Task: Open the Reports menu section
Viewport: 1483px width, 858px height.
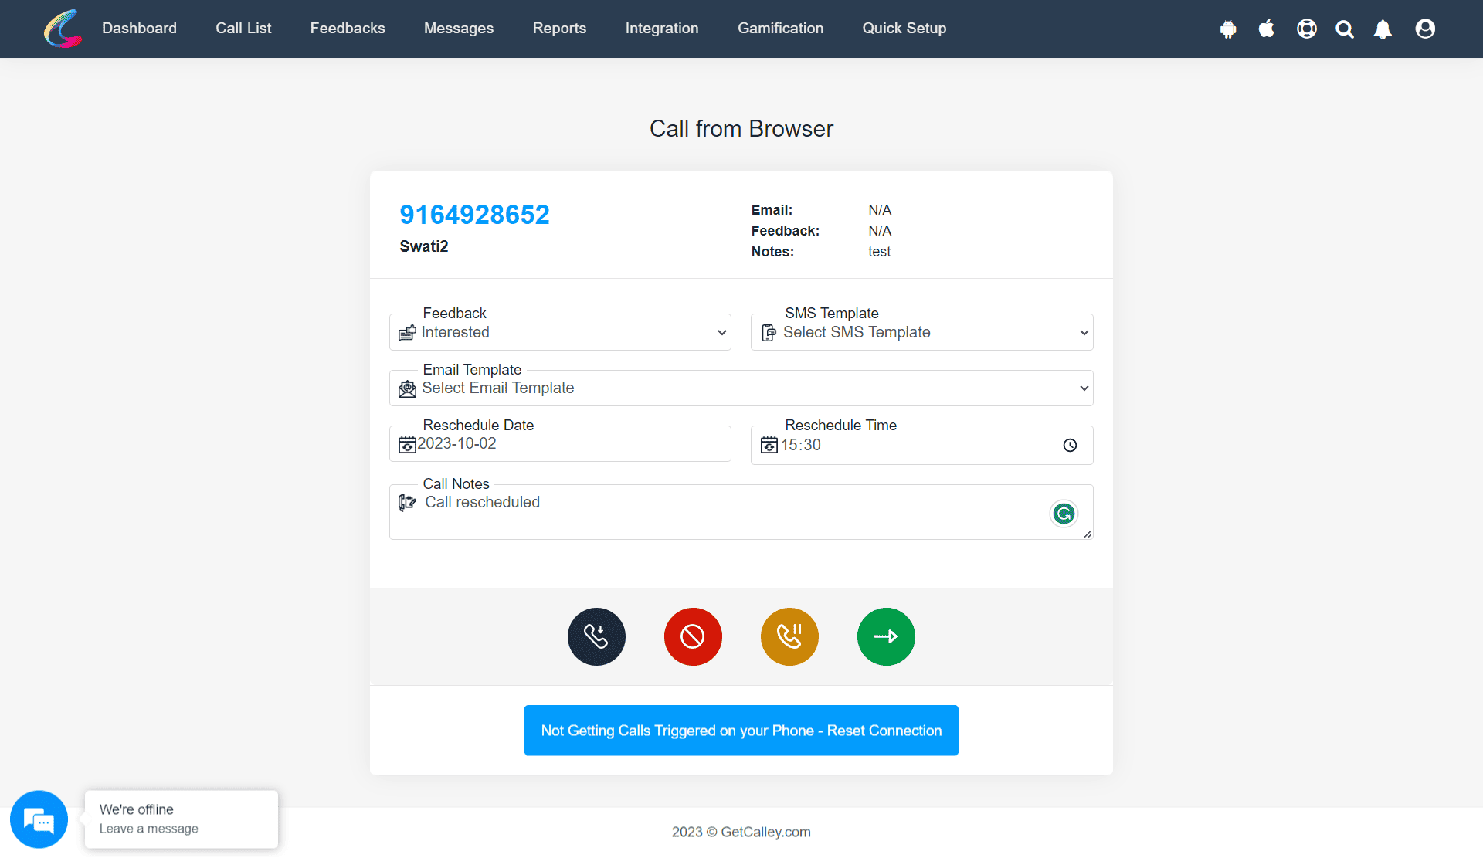Action: 558,29
